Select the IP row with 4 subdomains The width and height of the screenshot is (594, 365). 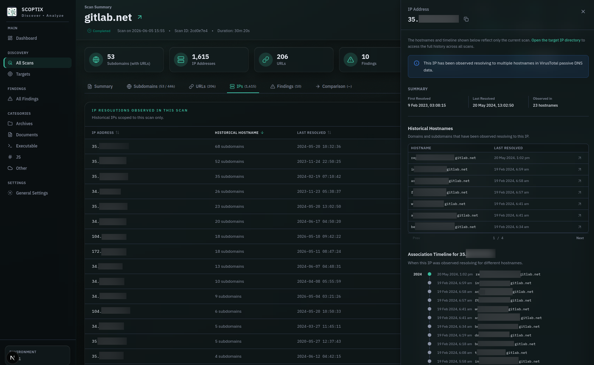pyautogui.click(x=242, y=356)
